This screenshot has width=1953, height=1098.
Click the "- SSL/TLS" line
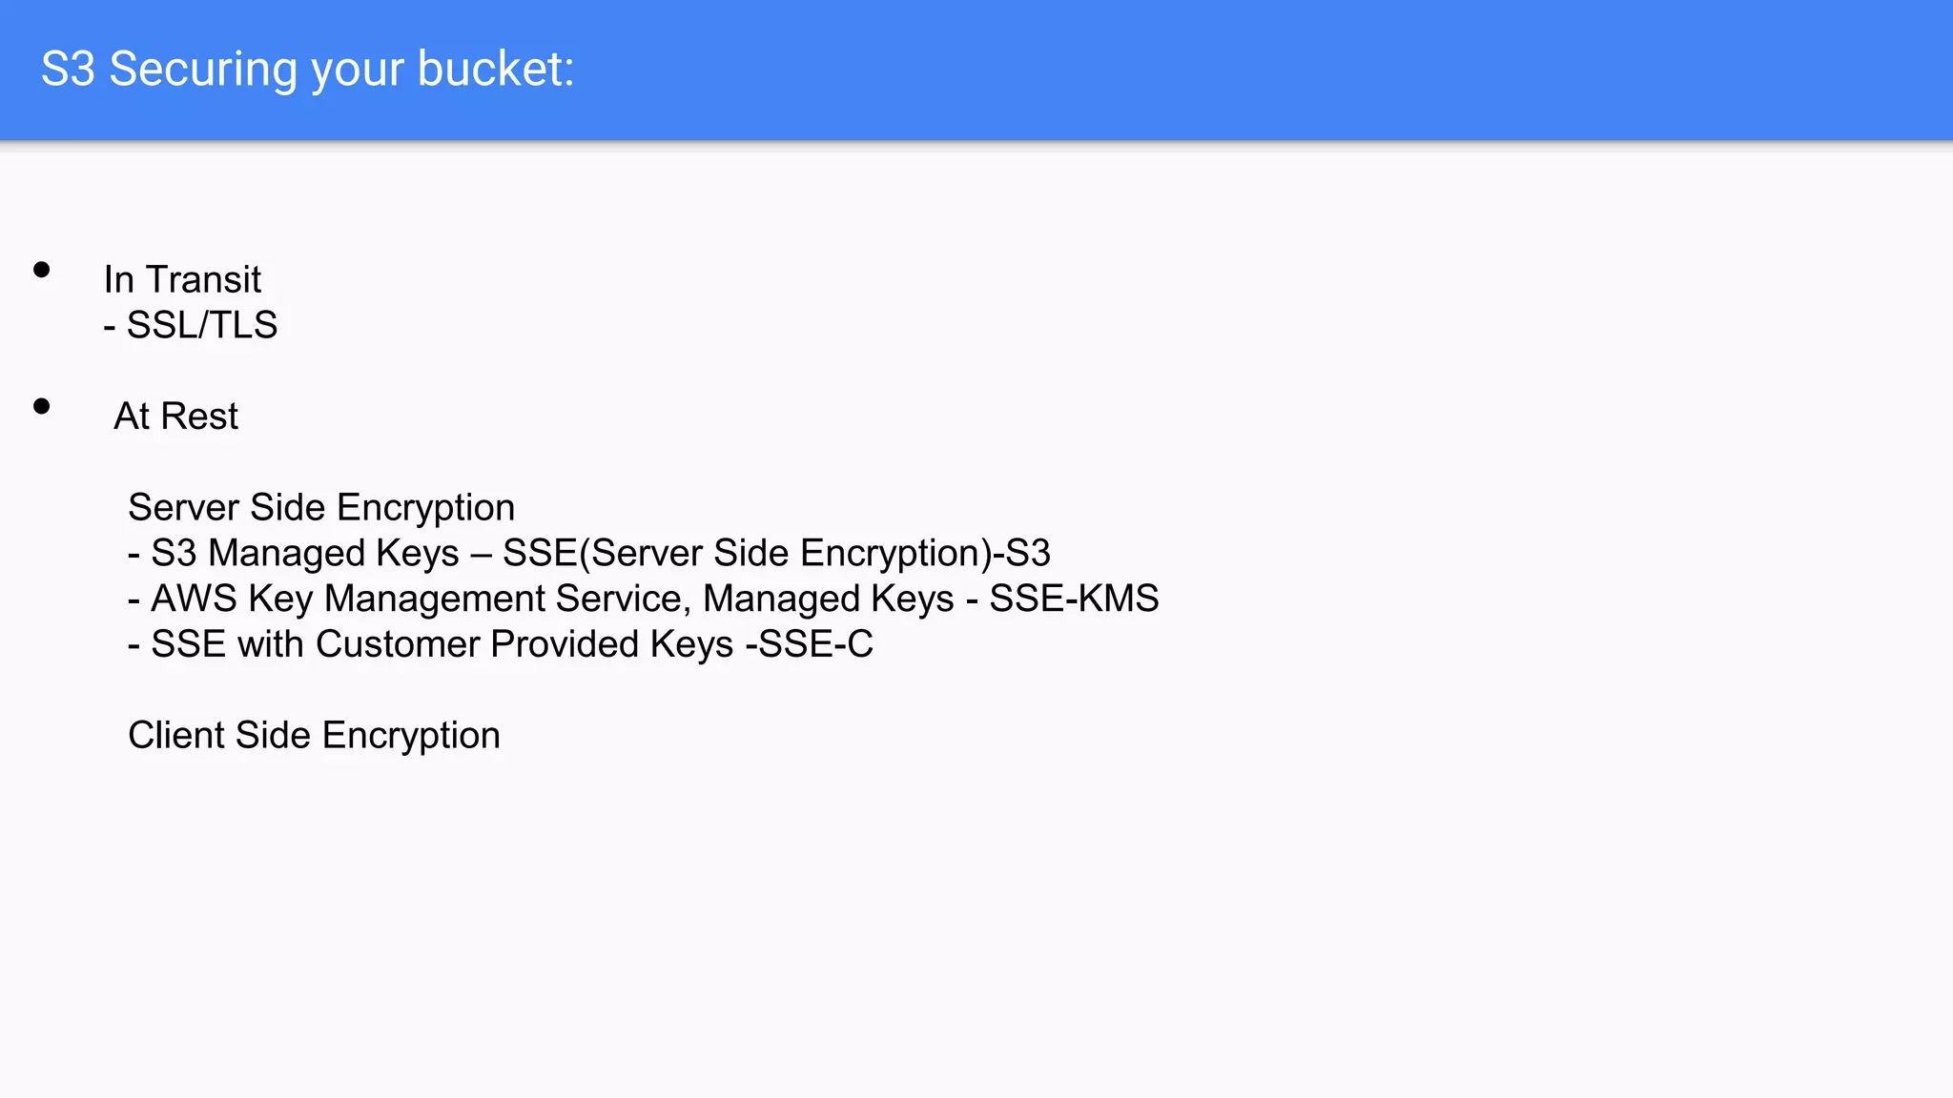[x=191, y=325]
